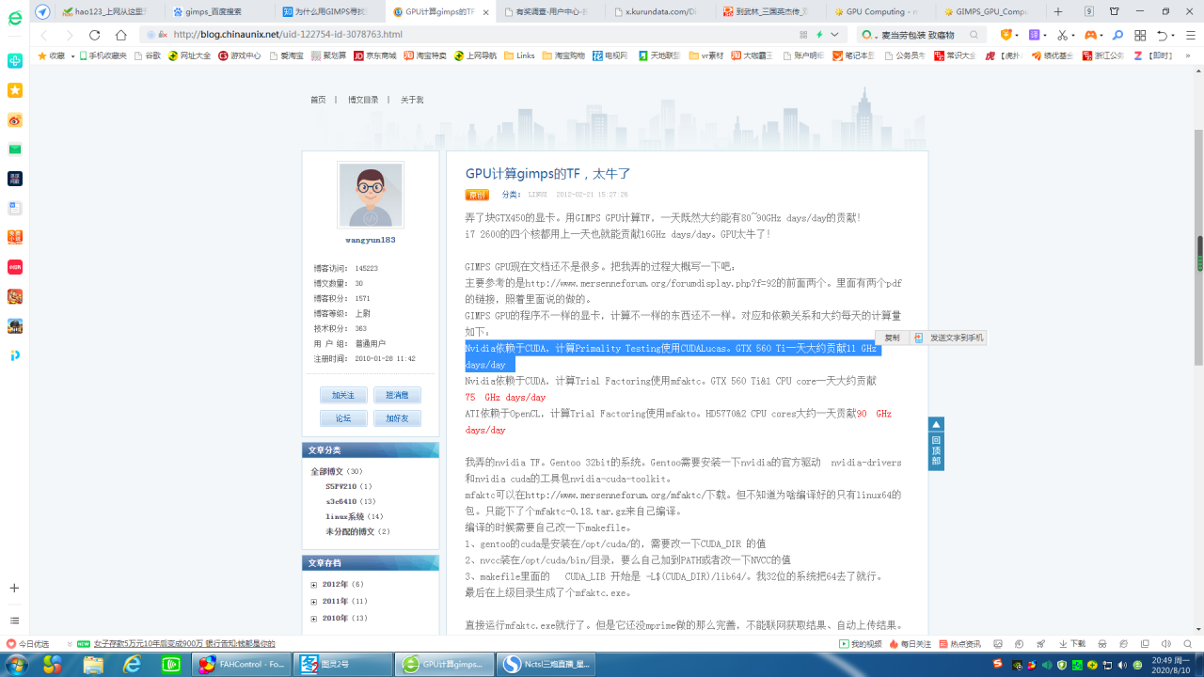The image size is (1204, 677).
Task: Reload the current page
Action: pyautogui.click(x=94, y=35)
